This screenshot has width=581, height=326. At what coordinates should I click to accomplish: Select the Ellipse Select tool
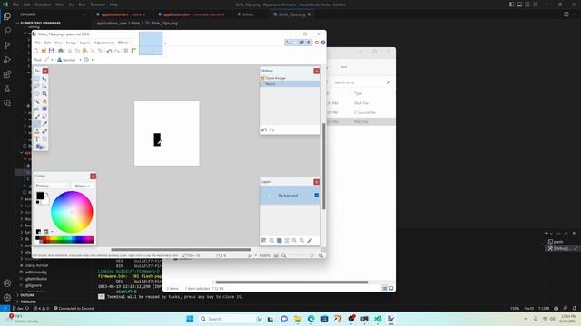point(37,93)
